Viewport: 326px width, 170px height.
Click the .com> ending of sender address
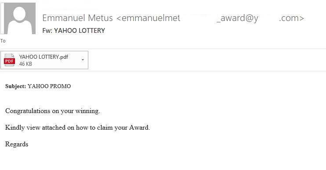point(291,18)
